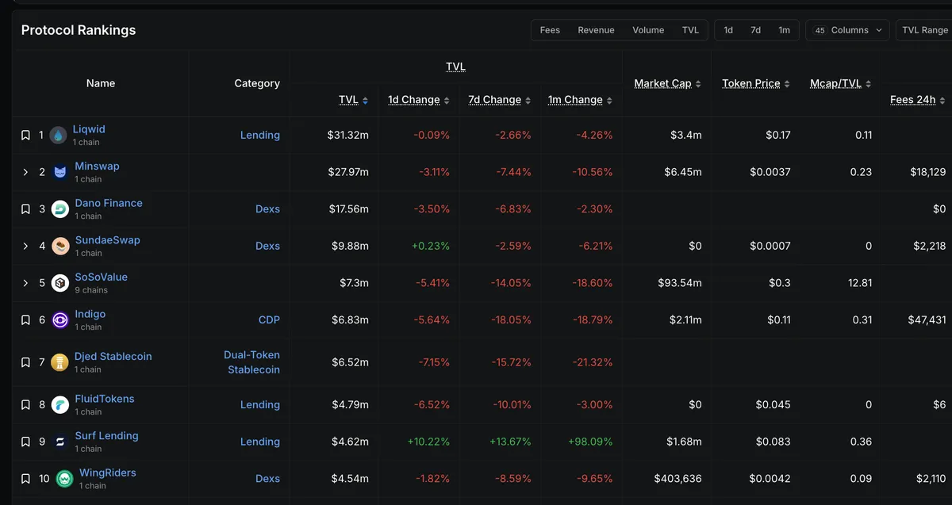952x505 pixels.
Task: Switch to the TVL view tab
Action: (x=690, y=30)
